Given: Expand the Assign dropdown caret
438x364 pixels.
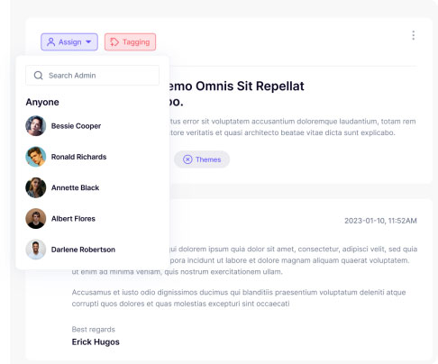Looking at the screenshot, I should 88,41.
